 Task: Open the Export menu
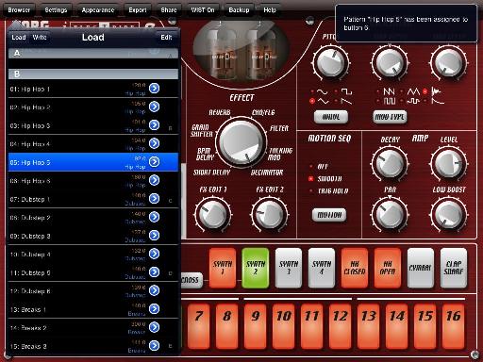138,10
